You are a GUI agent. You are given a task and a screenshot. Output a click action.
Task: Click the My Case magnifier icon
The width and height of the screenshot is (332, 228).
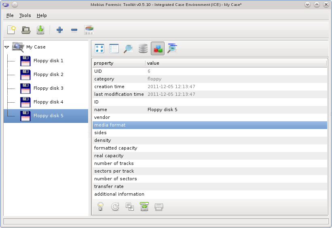click(x=18, y=47)
